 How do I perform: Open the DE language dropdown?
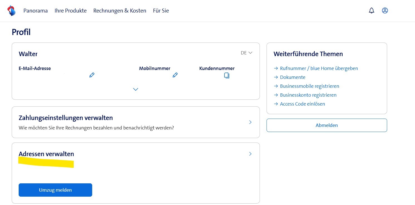click(x=246, y=53)
